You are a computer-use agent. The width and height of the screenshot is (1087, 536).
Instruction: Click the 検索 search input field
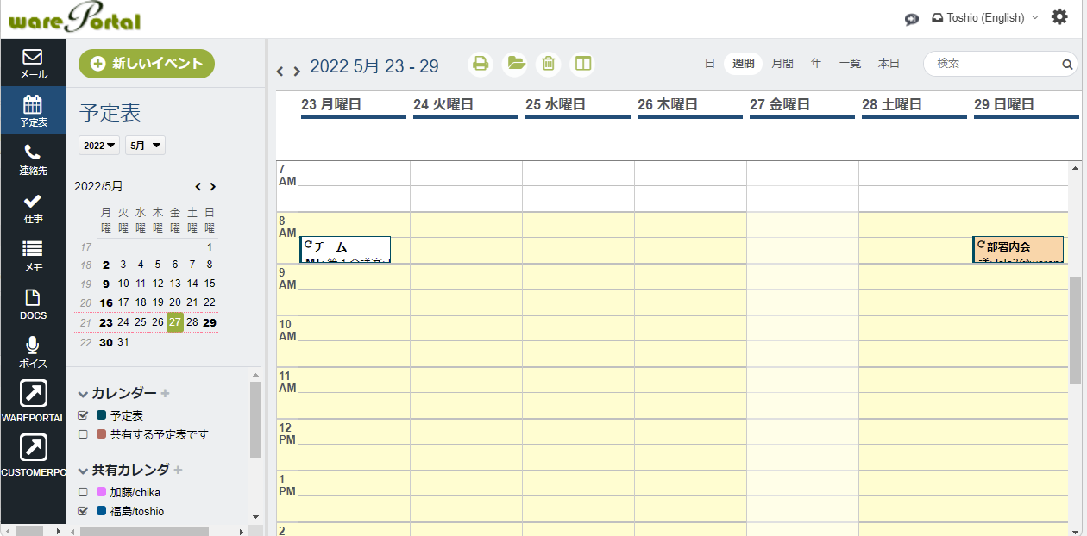coord(995,64)
